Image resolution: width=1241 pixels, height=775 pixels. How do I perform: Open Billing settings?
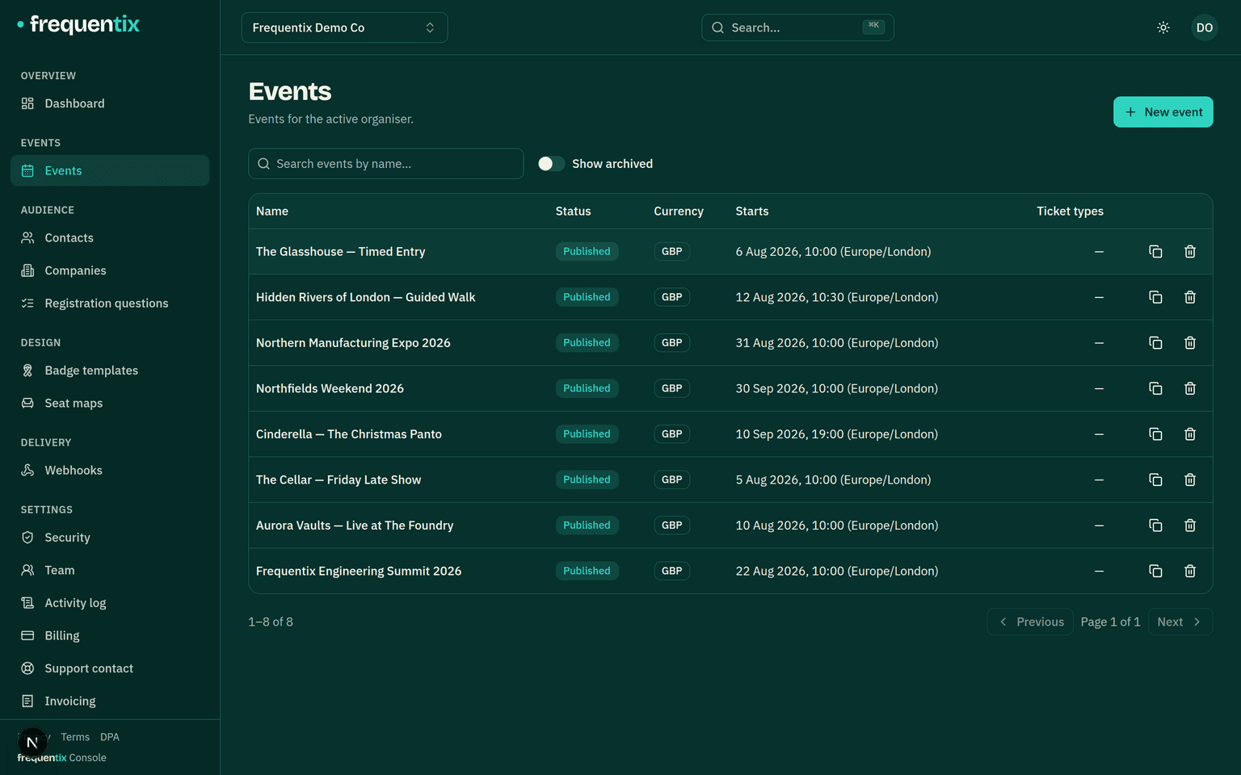pos(110,636)
